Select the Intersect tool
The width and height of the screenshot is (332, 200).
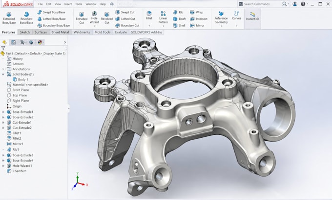coord(199,19)
